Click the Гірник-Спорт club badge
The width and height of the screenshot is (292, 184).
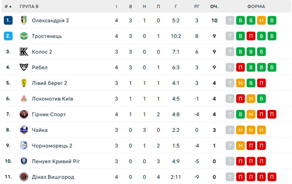24,114
